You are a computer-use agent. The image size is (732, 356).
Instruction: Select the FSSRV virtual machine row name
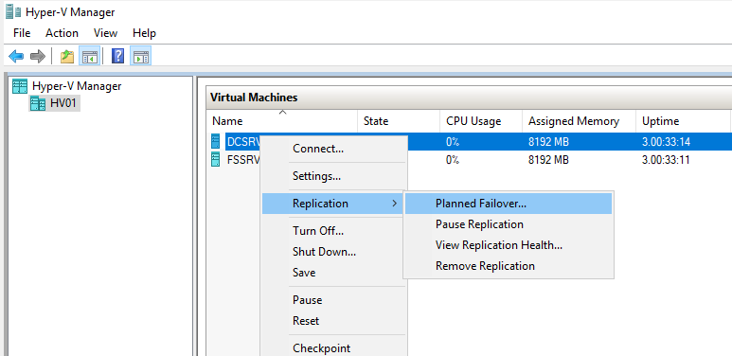[242, 160]
